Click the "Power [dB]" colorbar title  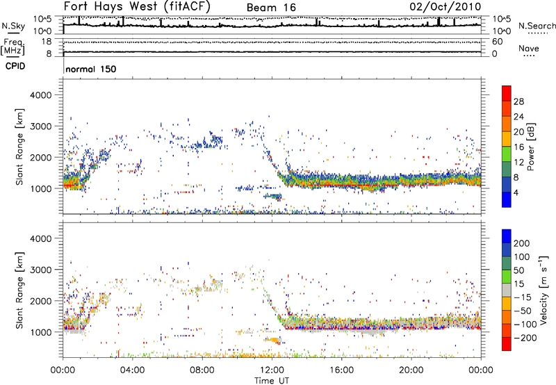pyautogui.click(x=531, y=147)
